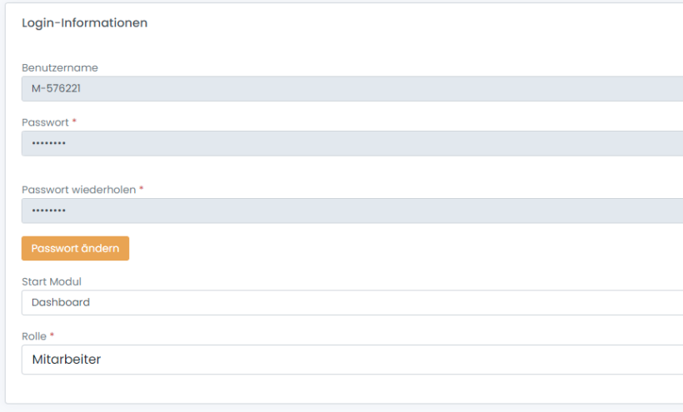Click the Dashboard value in Start Modul
The width and height of the screenshot is (683, 412).
point(61,302)
